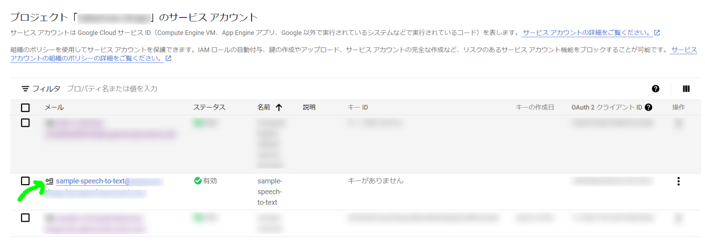705x243 pixels.
Task: Open the column display options icon
Action: click(x=686, y=89)
